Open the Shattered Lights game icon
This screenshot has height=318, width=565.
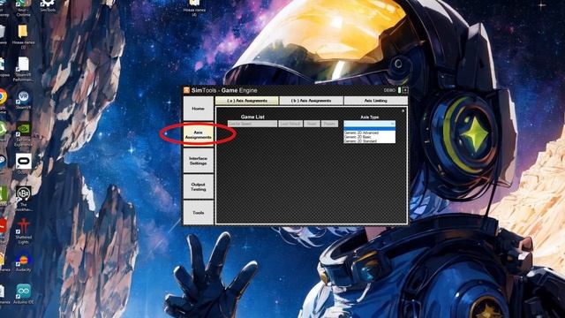(24, 231)
